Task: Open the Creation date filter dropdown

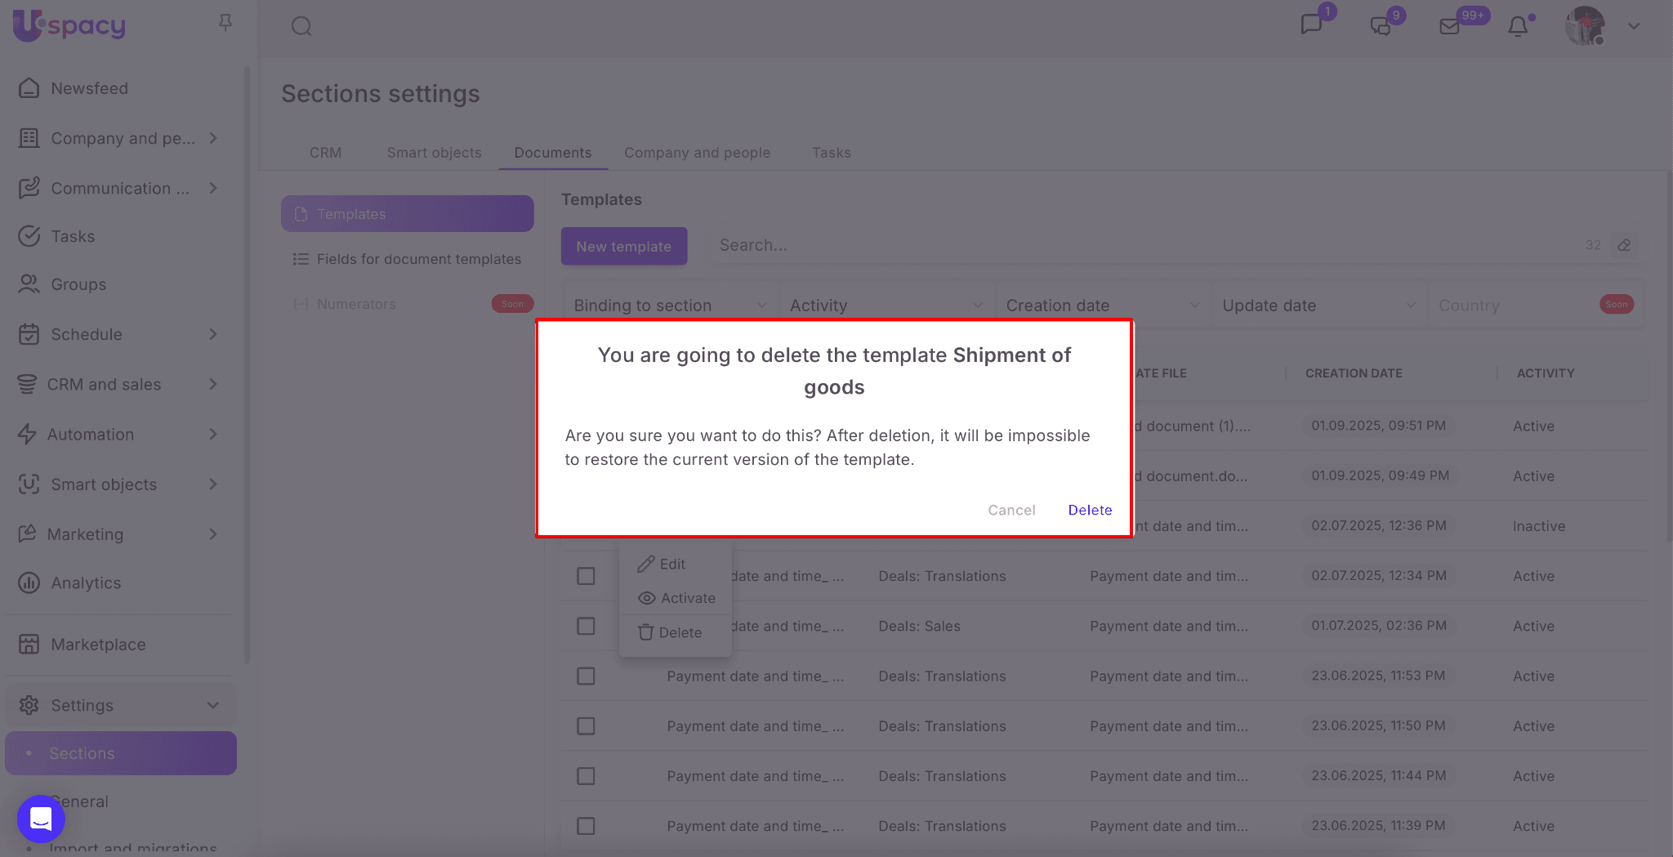Action: (1101, 306)
